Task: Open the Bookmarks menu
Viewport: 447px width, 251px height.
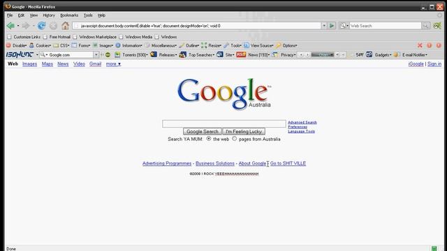Action: [69, 15]
